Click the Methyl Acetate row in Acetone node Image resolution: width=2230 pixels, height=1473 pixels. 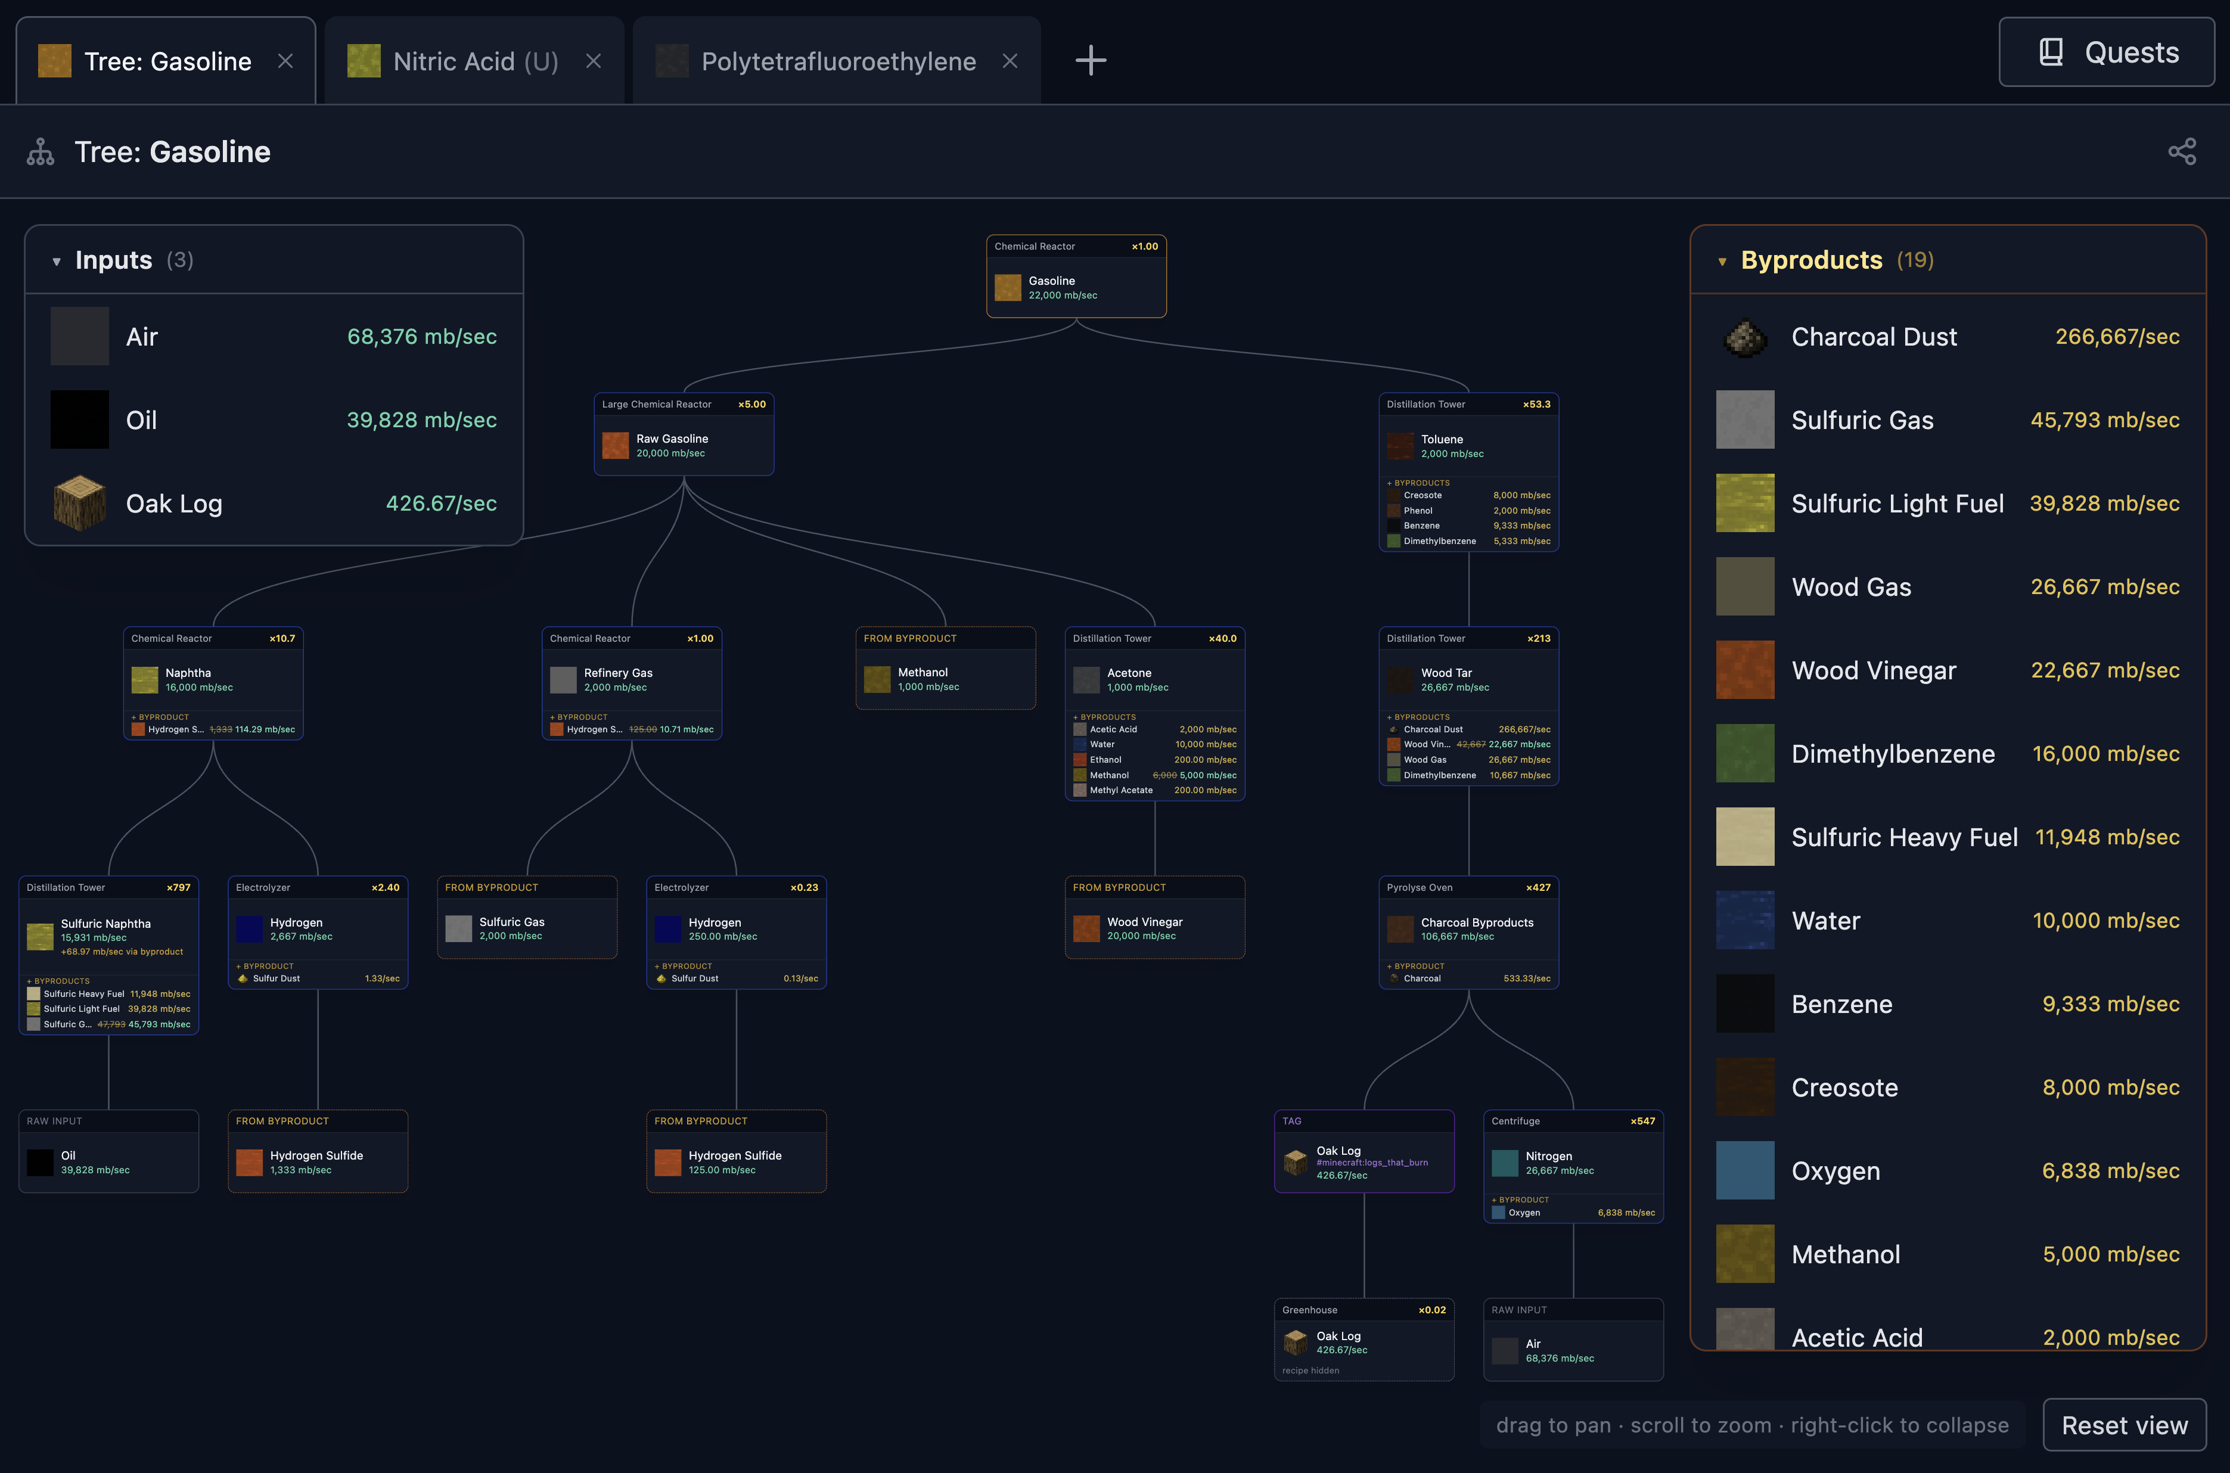pos(1154,790)
